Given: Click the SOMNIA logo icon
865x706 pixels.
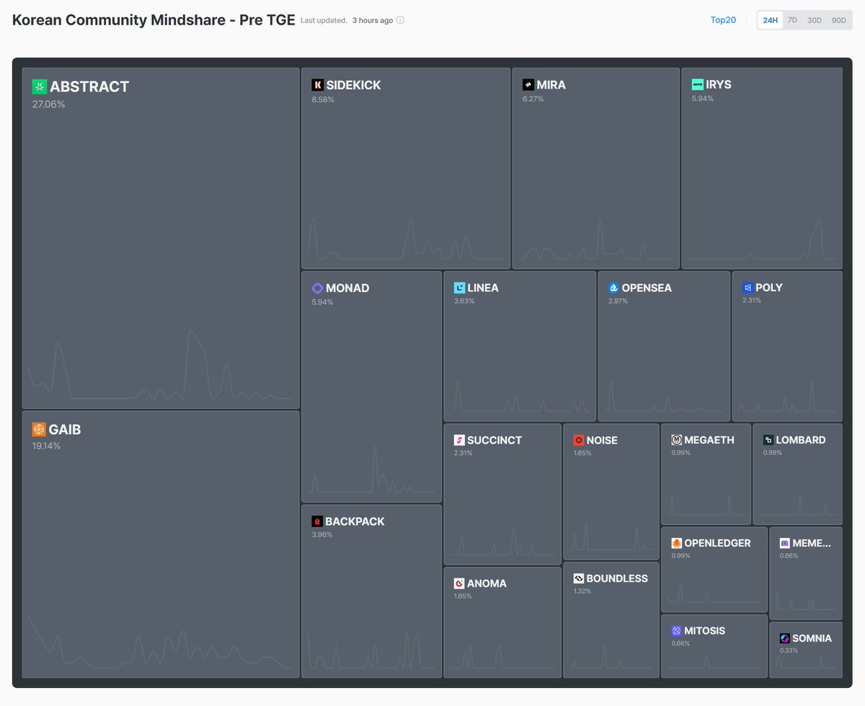Looking at the screenshot, I should [784, 638].
